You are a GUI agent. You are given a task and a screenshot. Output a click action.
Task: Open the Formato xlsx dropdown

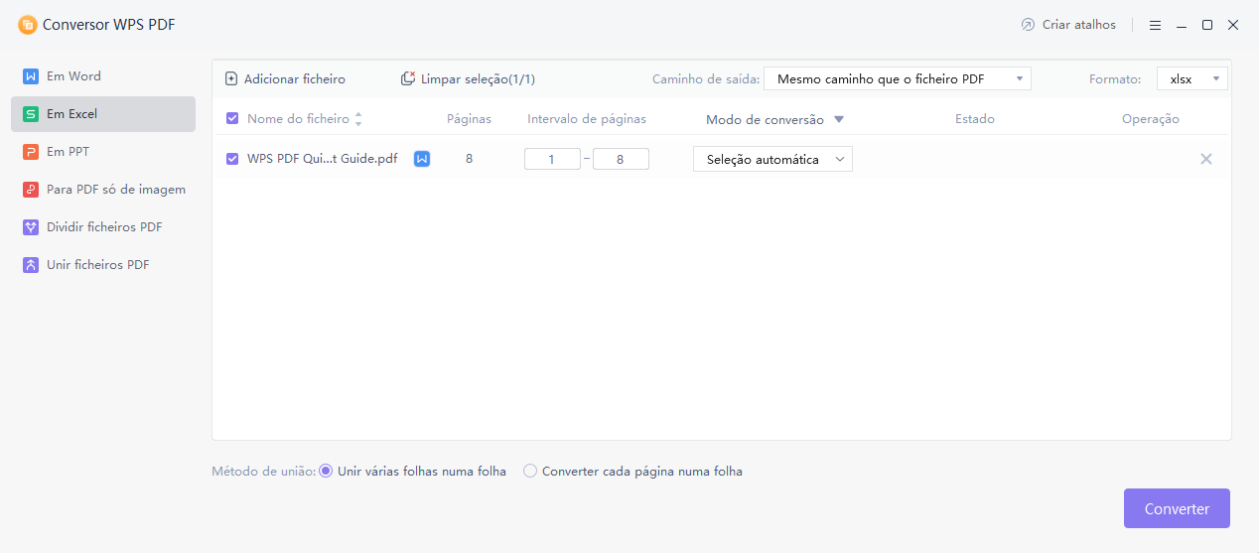point(1192,78)
